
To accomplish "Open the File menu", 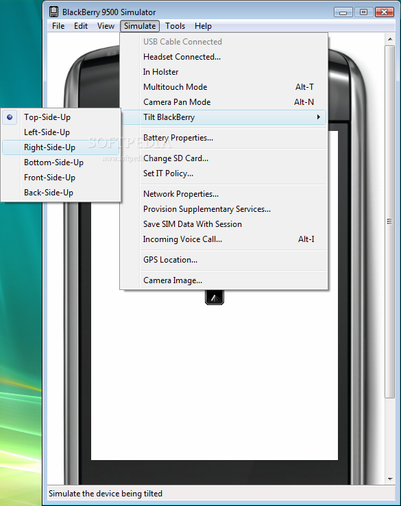I will 58,26.
